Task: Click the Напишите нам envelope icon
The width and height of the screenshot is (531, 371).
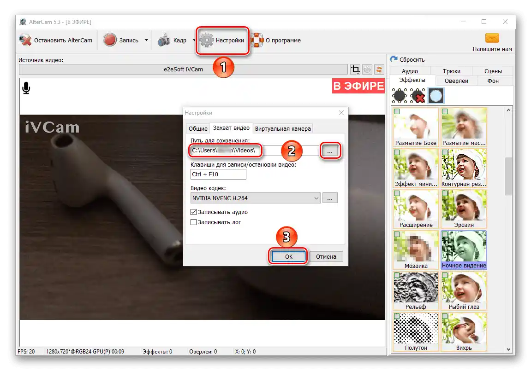Action: [x=492, y=38]
